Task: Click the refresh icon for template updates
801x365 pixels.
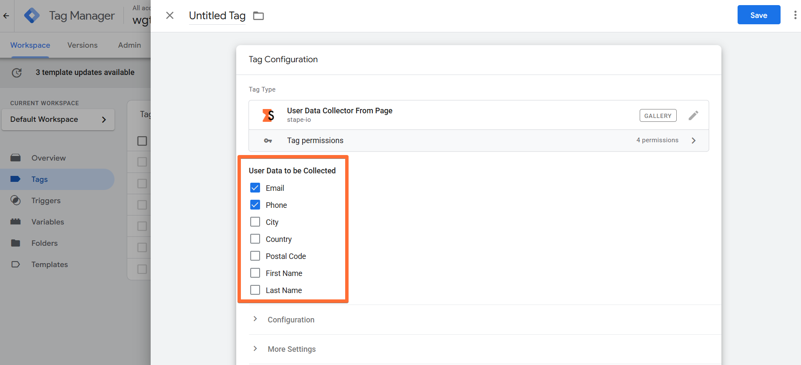Action: [x=17, y=73]
